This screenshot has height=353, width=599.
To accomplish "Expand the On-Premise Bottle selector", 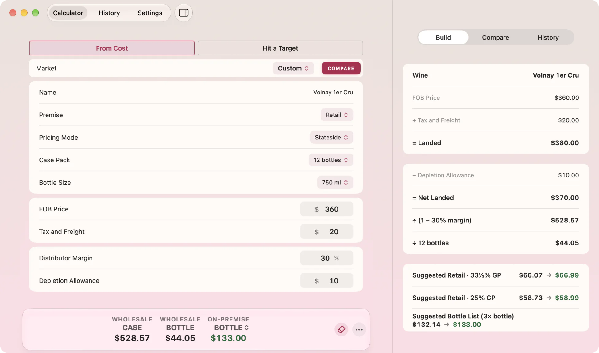I will pos(231,328).
